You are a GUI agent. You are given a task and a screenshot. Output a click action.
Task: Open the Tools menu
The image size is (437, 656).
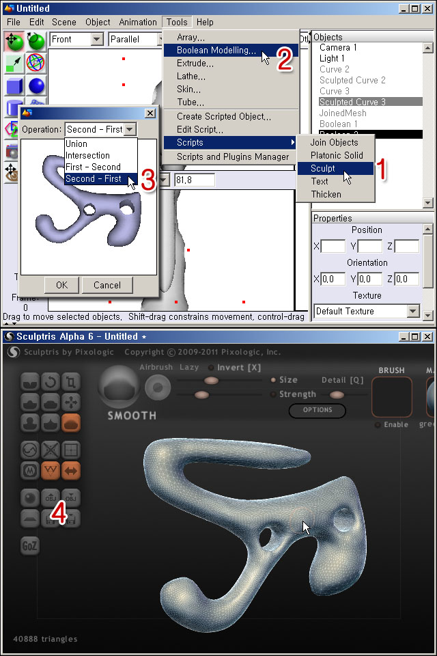177,22
